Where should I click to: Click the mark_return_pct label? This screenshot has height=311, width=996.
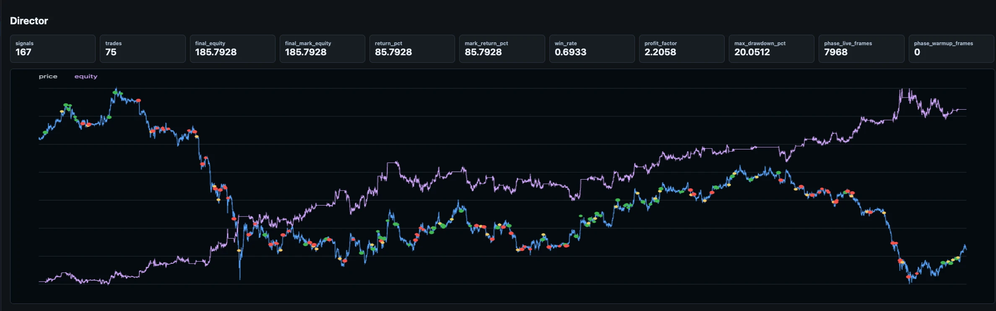[x=486, y=43]
